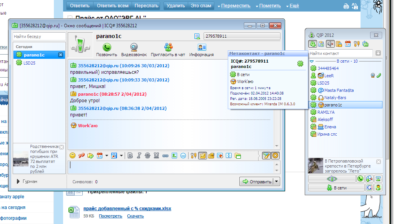Click the Найти беседу search field
394x224 pixels.
click(39, 37)
